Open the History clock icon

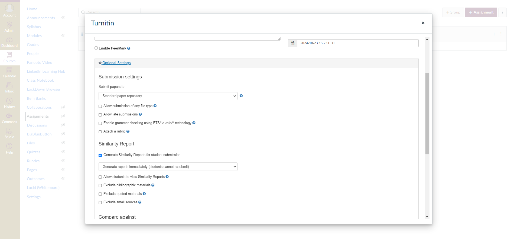[x=9, y=101]
